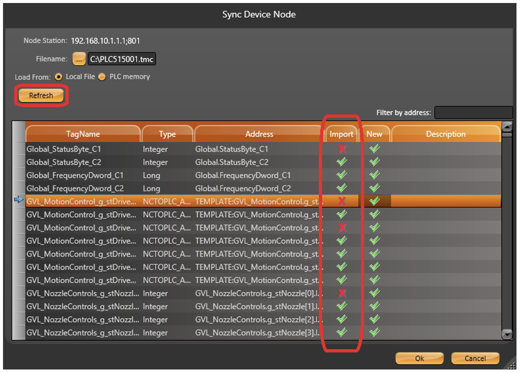Screen dimensions: 523x373
Task: Toggle Import check for Global_FrequencyDword_C2
Action: tap(342, 188)
